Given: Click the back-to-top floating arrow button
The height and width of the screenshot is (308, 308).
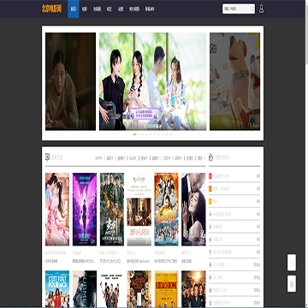Looking at the screenshot, I should pyautogui.click(x=292, y=263).
